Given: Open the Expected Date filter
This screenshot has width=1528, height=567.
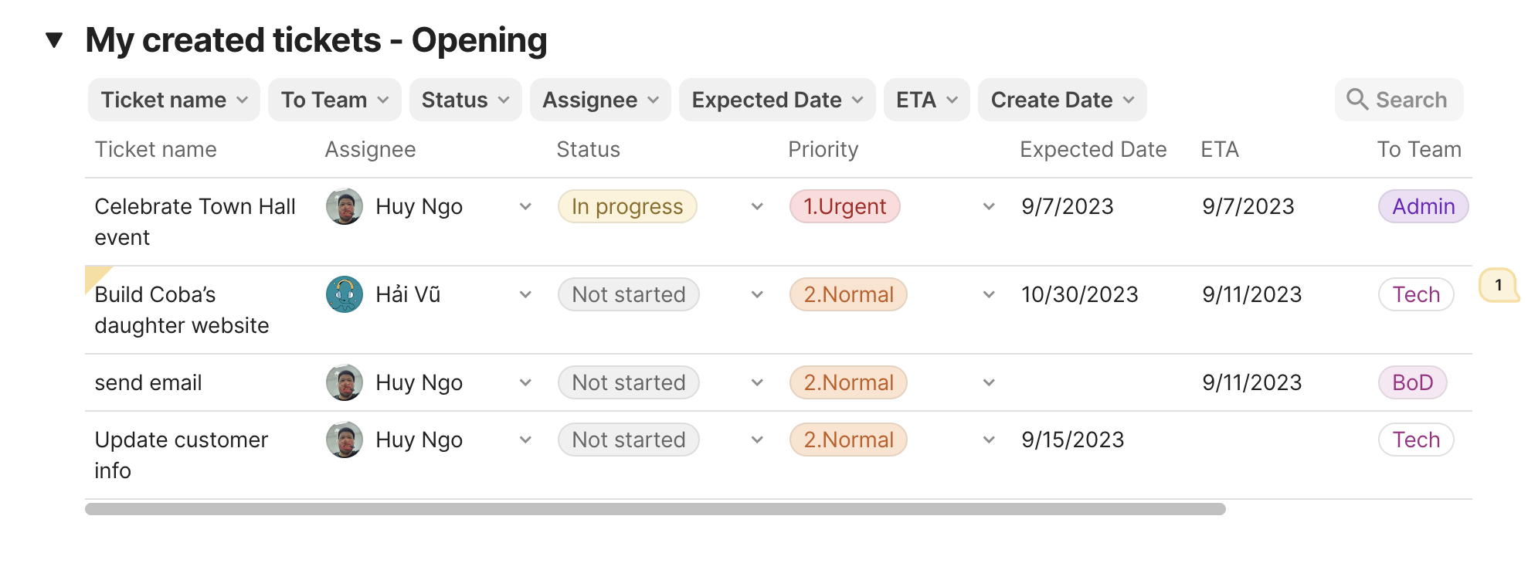Looking at the screenshot, I should pos(776,100).
